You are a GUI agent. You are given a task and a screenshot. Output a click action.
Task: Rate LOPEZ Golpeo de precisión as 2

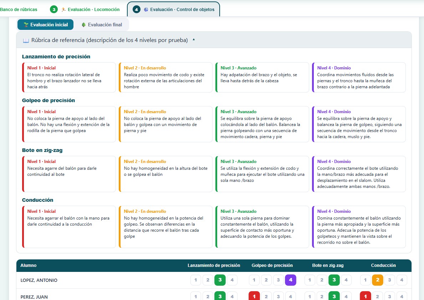point(266,280)
